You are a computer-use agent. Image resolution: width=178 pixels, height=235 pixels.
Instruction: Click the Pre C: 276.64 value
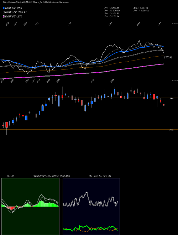click(112, 16)
